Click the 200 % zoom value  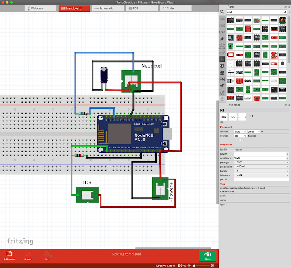click(x=181, y=265)
